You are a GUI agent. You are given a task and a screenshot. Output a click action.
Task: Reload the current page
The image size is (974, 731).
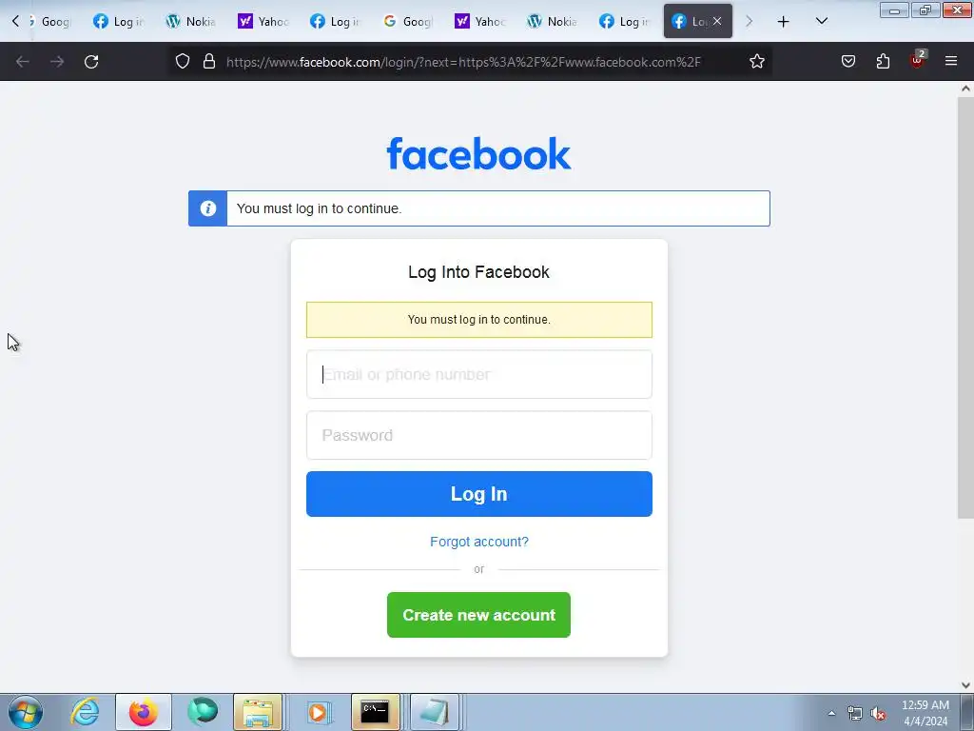coord(91,62)
